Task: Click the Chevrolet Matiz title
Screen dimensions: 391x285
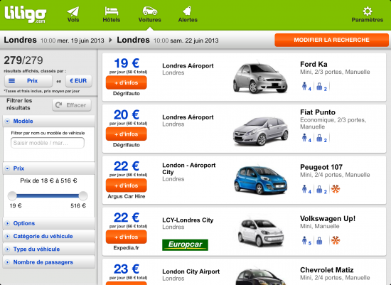Action: pos(327,270)
